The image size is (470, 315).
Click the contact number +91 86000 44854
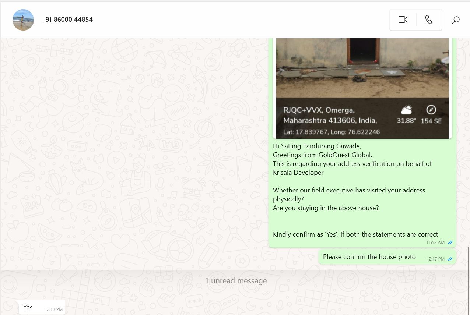[67, 20]
